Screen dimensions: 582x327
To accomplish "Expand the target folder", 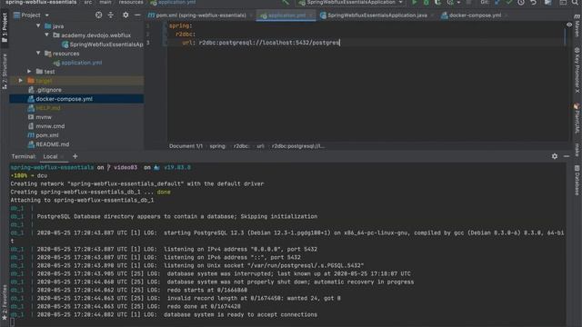I will pos(21,81).
